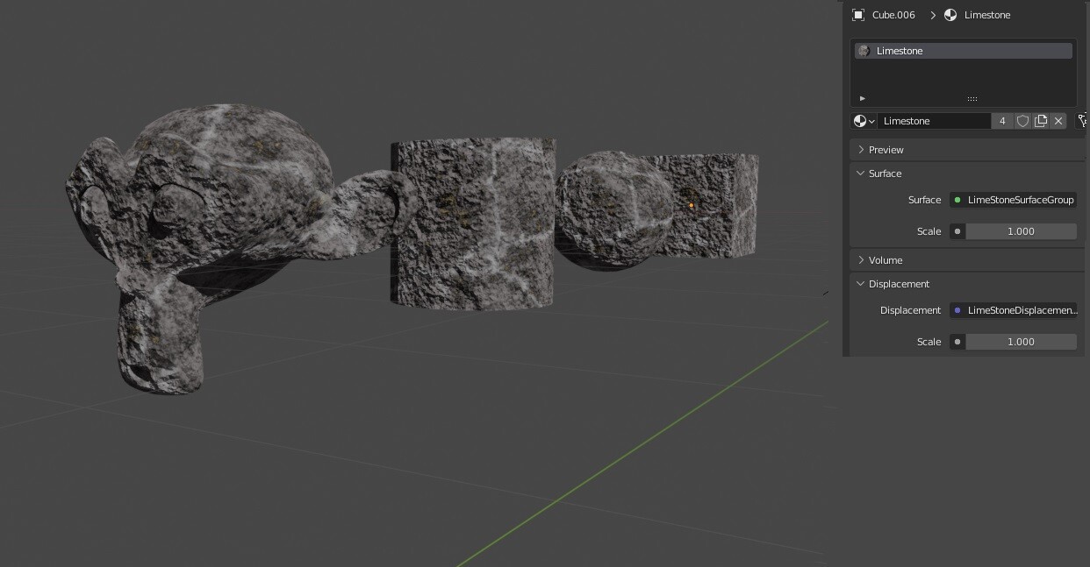Click the 4 user count button to make single-user
The height and width of the screenshot is (567, 1090).
[x=1002, y=121]
